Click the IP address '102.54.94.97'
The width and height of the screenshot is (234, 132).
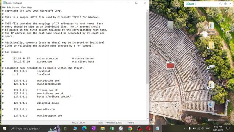click(21, 58)
